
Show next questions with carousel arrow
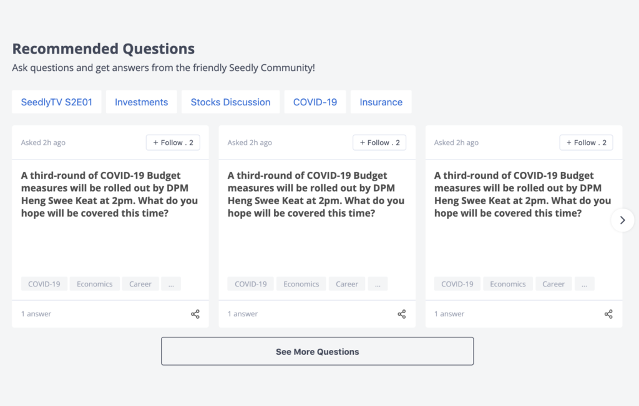pos(622,220)
